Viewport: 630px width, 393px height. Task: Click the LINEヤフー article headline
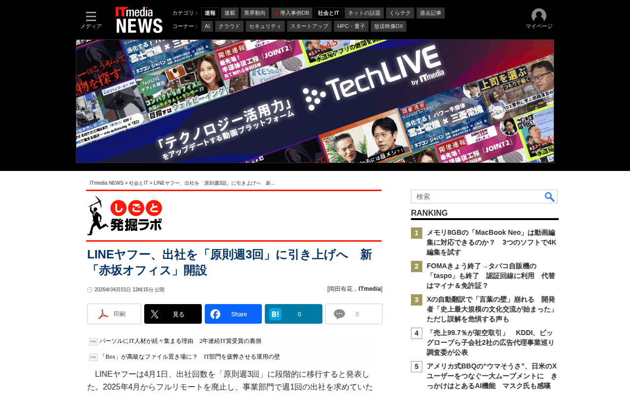click(229, 262)
